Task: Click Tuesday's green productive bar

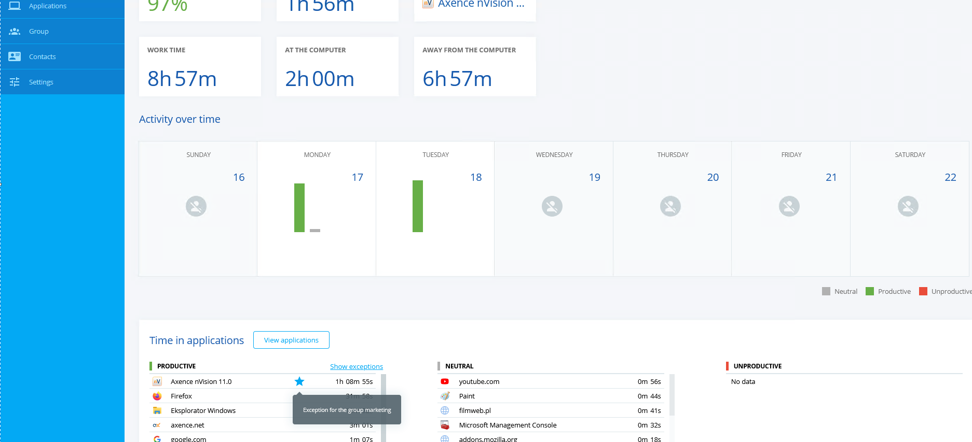Action: pos(418,206)
